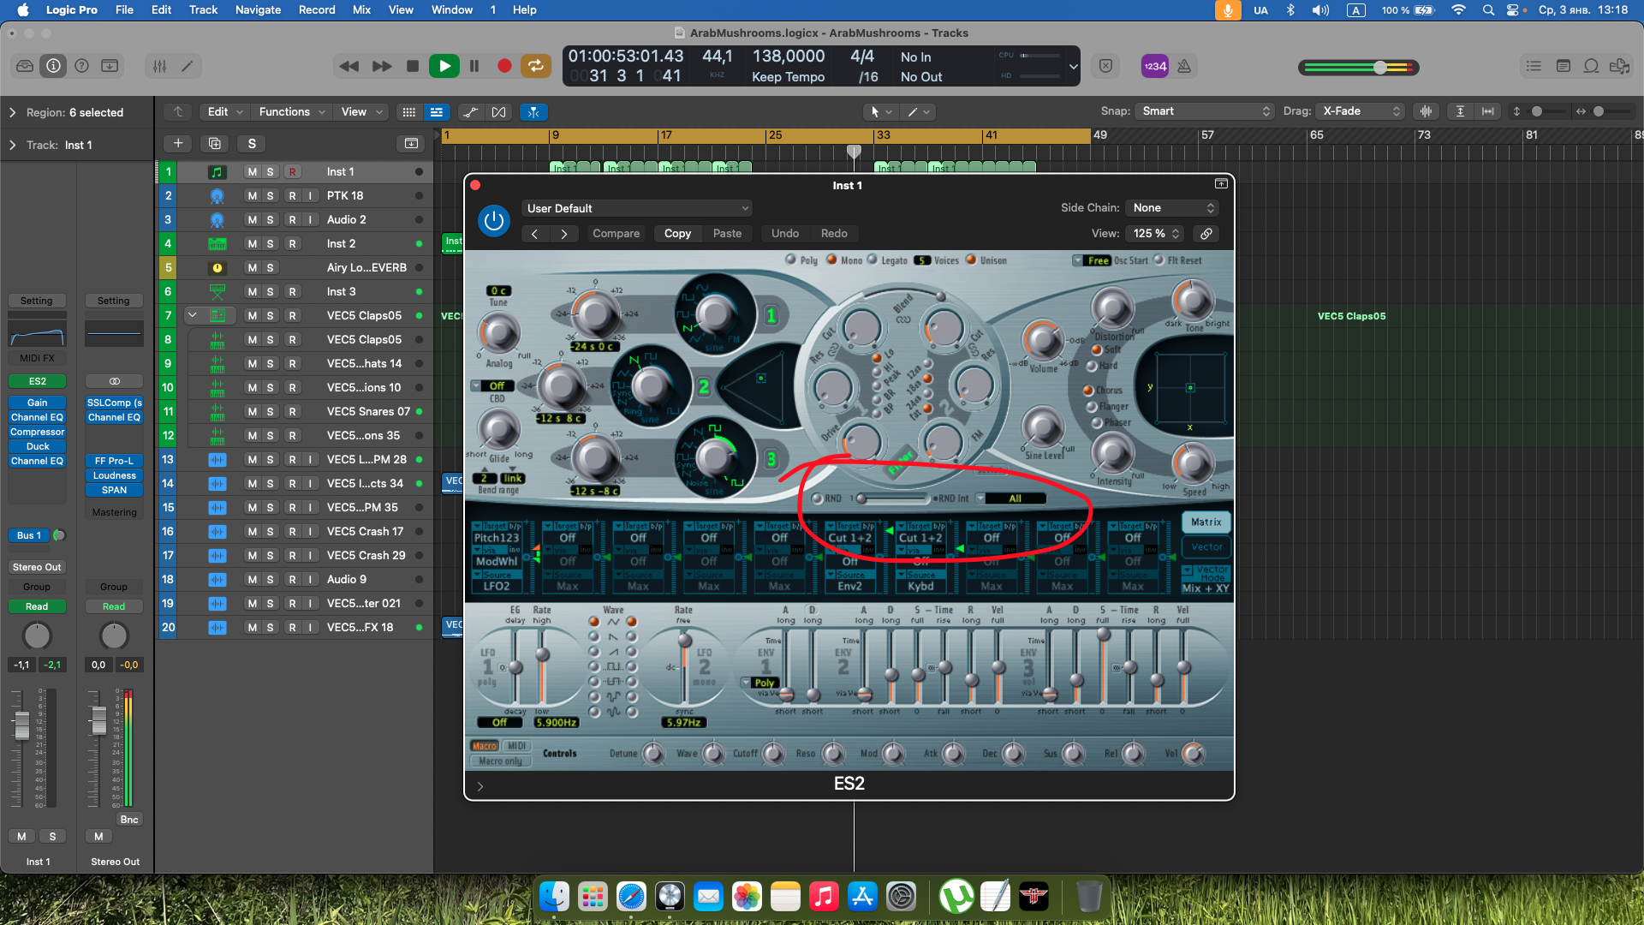Image resolution: width=1644 pixels, height=925 pixels.
Task: Open the Navigate menu
Action: [258, 10]
